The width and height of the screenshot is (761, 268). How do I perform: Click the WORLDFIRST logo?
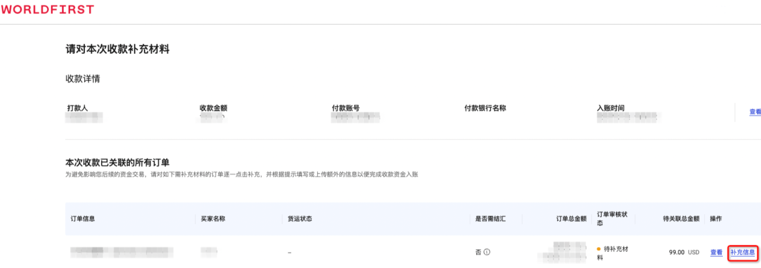pyautogui.click(x=48, y=9)
